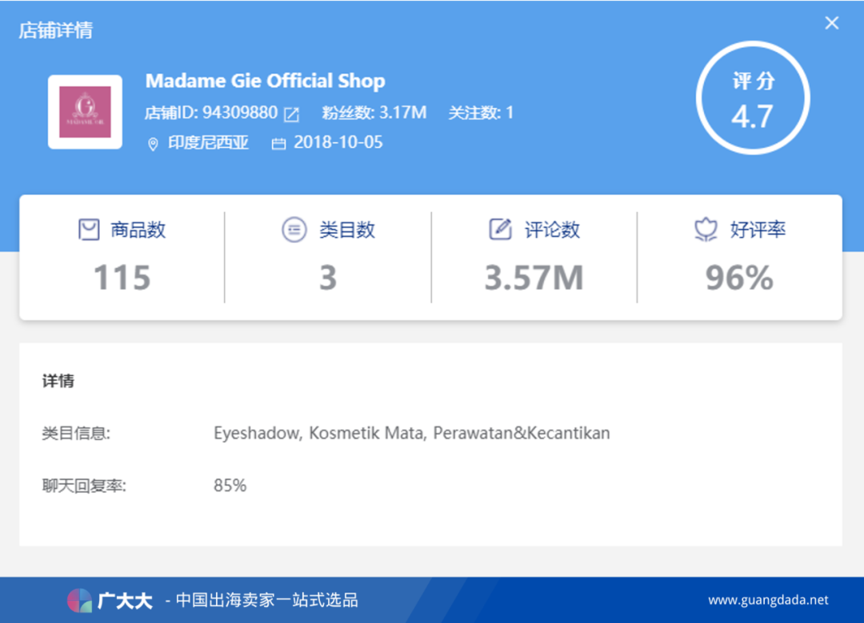Click the chat reply rate 85%

[x=230, y=485]
